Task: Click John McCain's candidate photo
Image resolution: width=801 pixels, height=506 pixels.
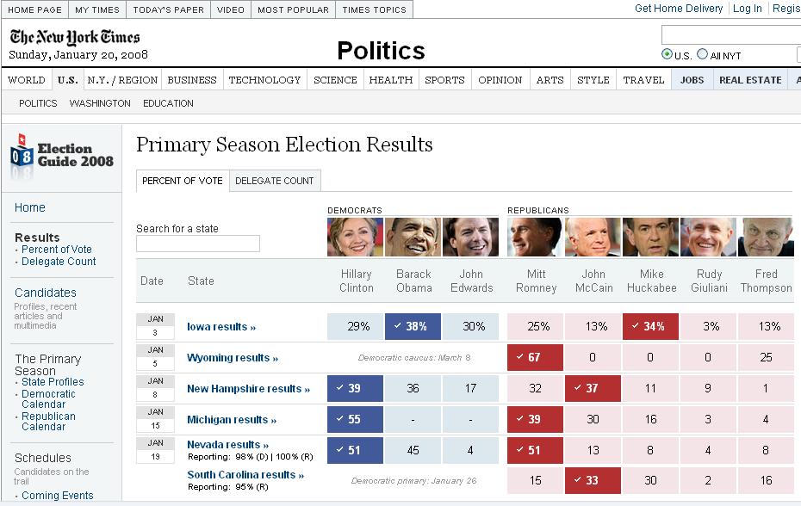Action: (593, 238)
